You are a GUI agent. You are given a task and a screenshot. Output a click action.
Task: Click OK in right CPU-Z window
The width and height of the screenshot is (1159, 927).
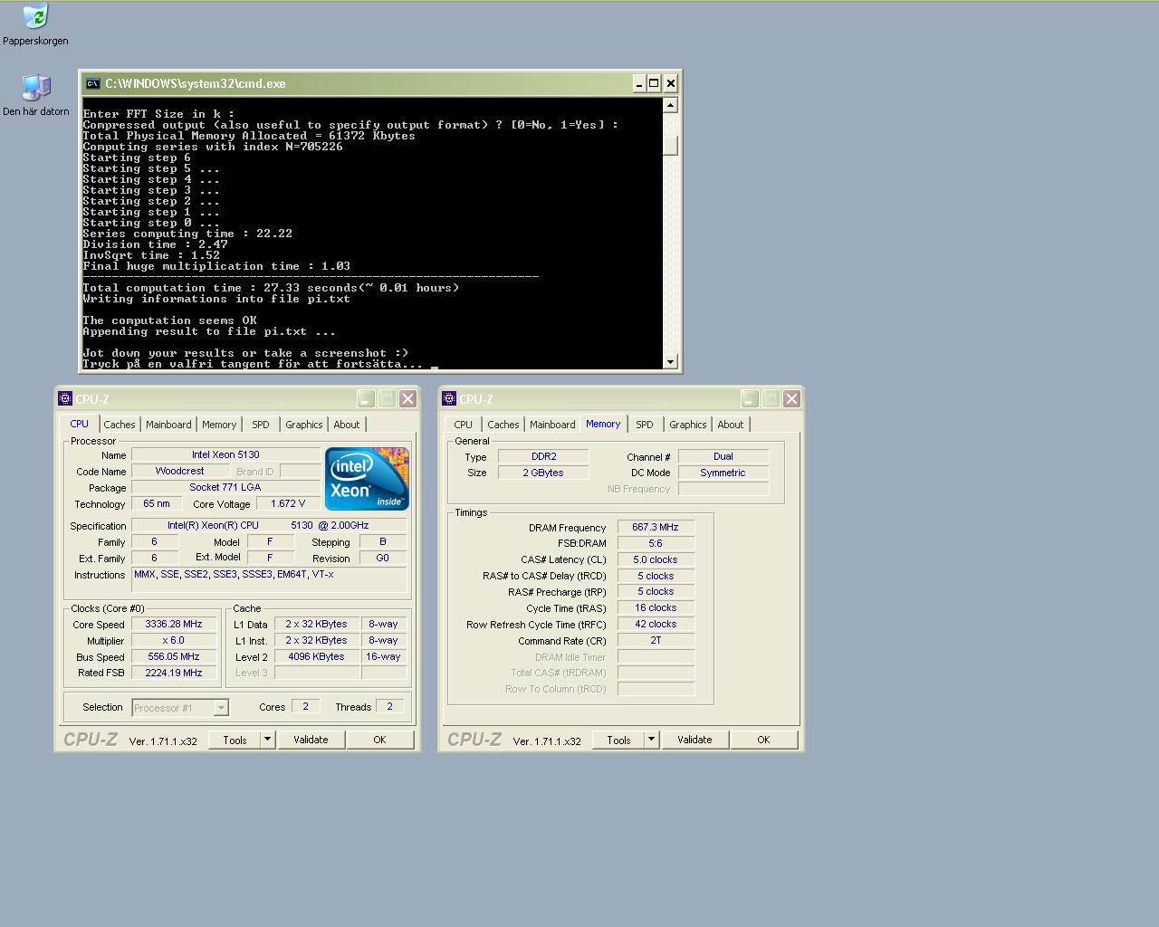[x=763, y=740]
